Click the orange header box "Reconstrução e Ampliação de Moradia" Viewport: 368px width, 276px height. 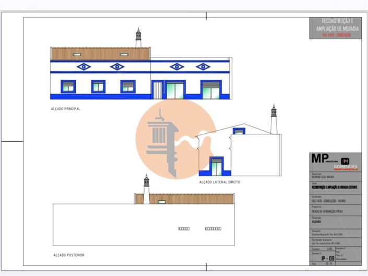334,28
